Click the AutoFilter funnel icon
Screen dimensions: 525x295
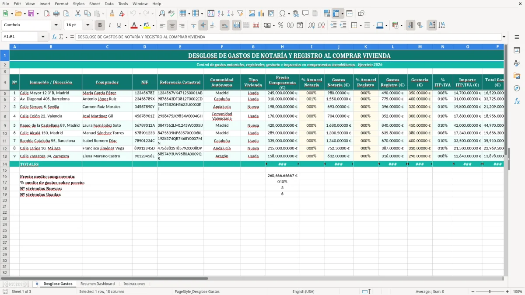[x=240, y=14]
